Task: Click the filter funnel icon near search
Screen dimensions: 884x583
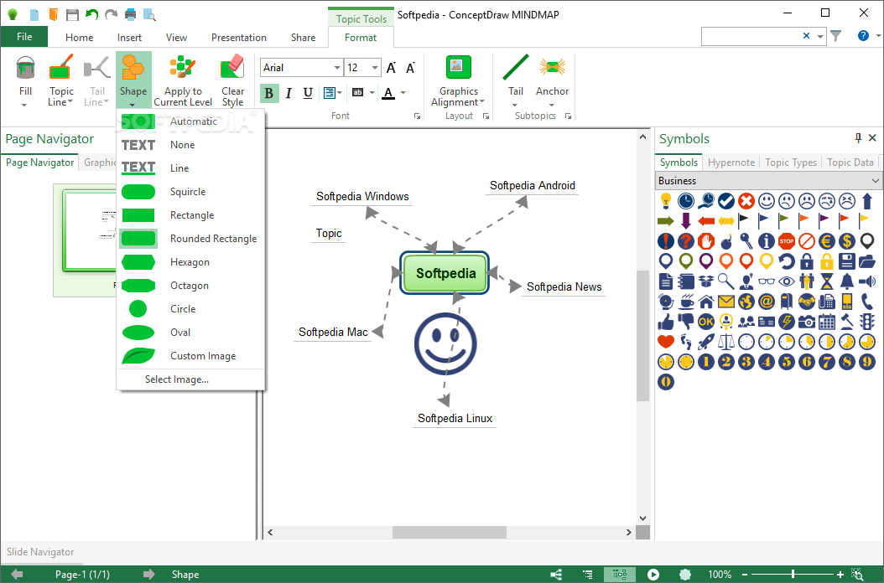Action: [836, 36]
